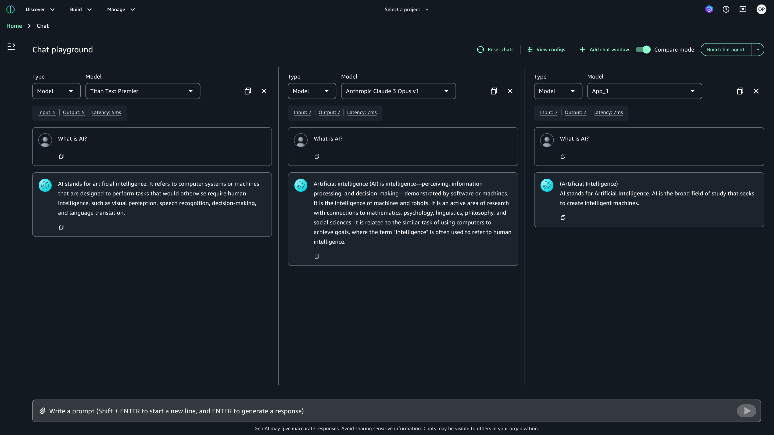The width and height of the screenshot is (774, 435).
Task: Disable Compare mode
Action: (x=643, y=49)
